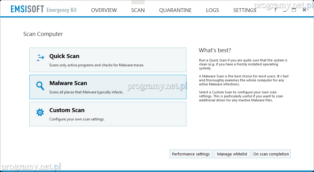Image resolution: width=314 pixels, height=172 pixels.
Task: Click the Emsisoft Emergency Kit logo
Action: point(44,10)
